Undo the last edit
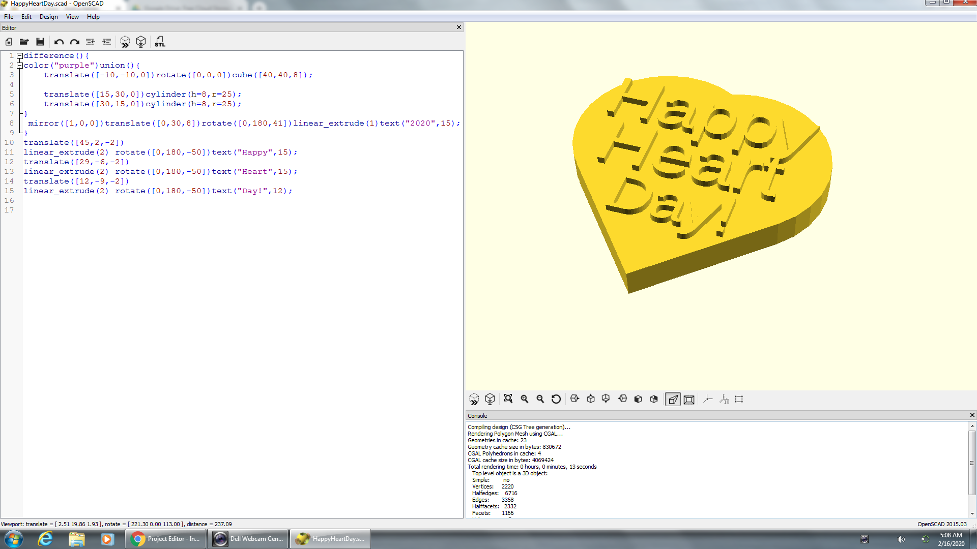The image size is (977, 549). [59, 42]
